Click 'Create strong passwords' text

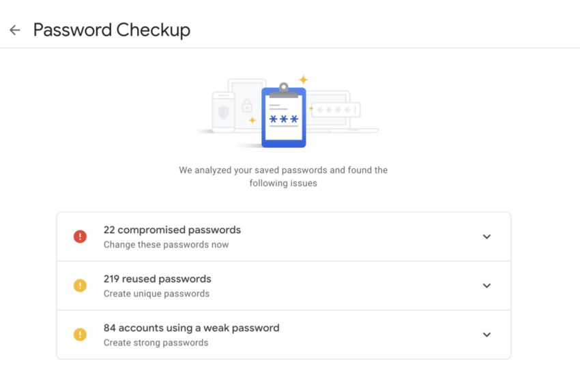pyautogui.click(x=156, y=343)
